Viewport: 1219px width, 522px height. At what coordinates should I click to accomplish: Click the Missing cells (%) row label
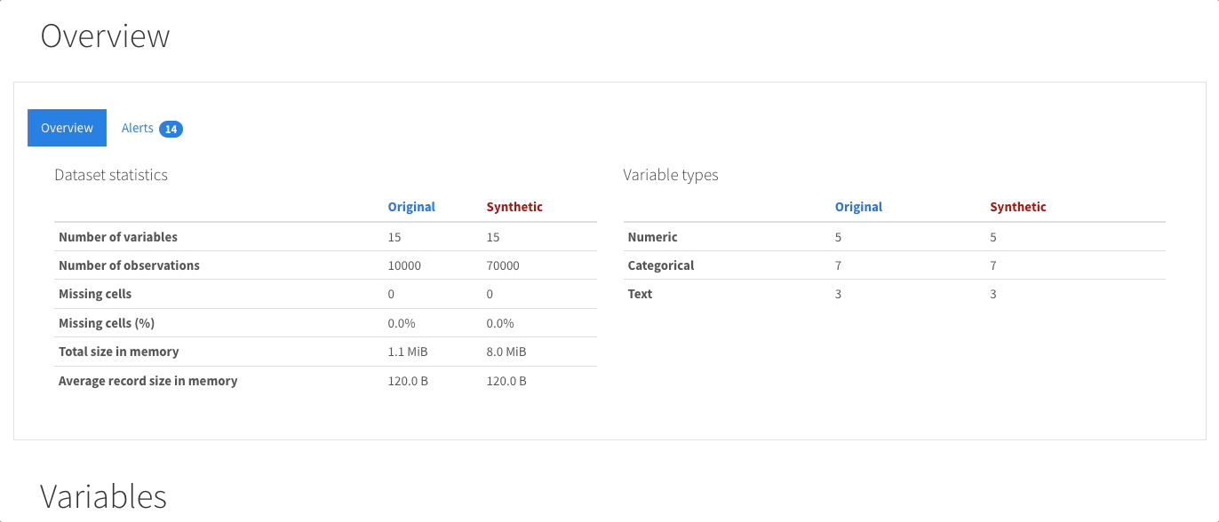tap(107, 322)
